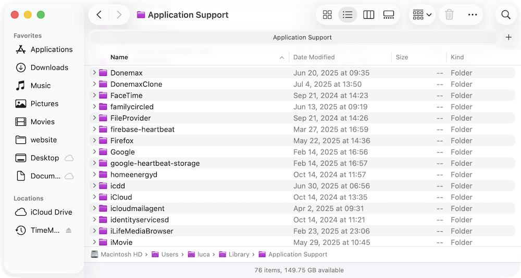Screen dimensions: 521x278
Task: Open Music in the sidebar
Action: 33,86
